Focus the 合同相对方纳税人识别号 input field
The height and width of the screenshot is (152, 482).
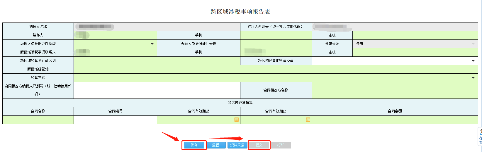(157, 90)
